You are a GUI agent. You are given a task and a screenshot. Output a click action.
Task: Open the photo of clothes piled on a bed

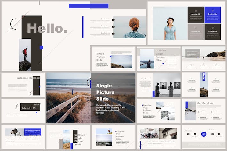[149, 133]
